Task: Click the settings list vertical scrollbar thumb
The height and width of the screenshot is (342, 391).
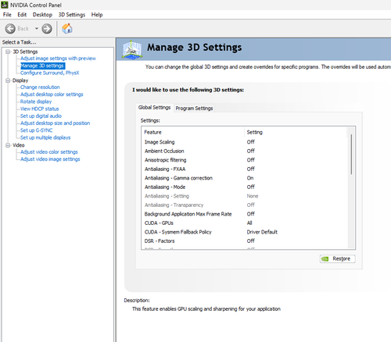Action: [351, 154]
